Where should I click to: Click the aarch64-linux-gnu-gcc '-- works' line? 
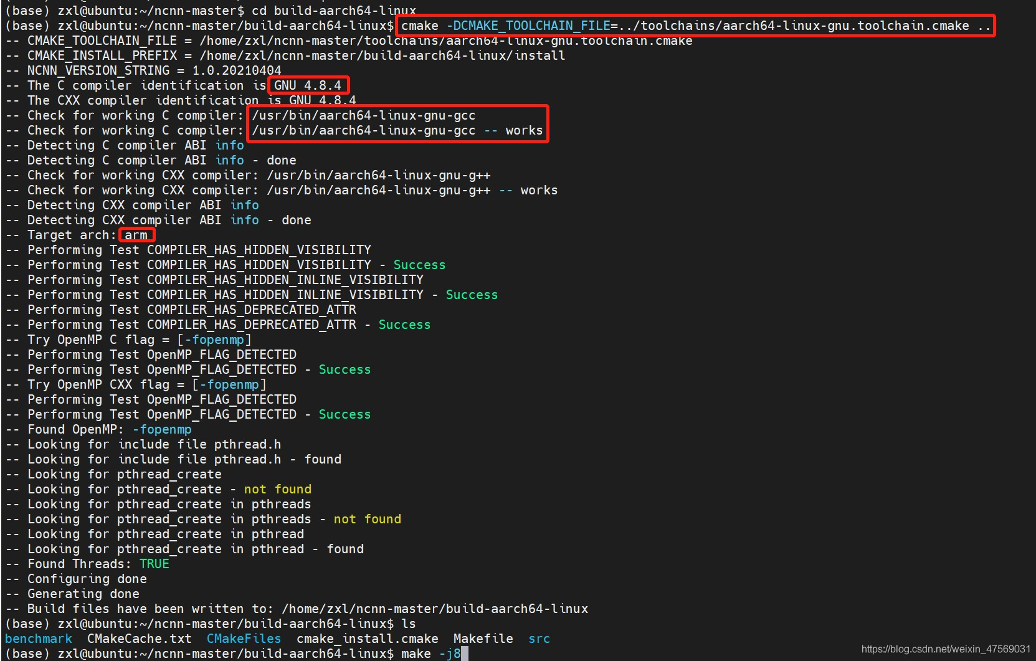click(x=275, y=130)
